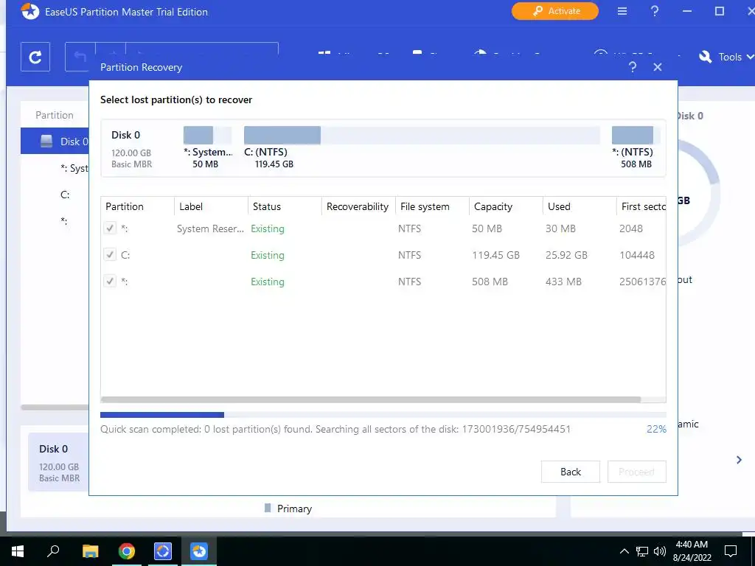Screen dimensions: 755x566
Task: Sort by File system column header
Action: 432,206
